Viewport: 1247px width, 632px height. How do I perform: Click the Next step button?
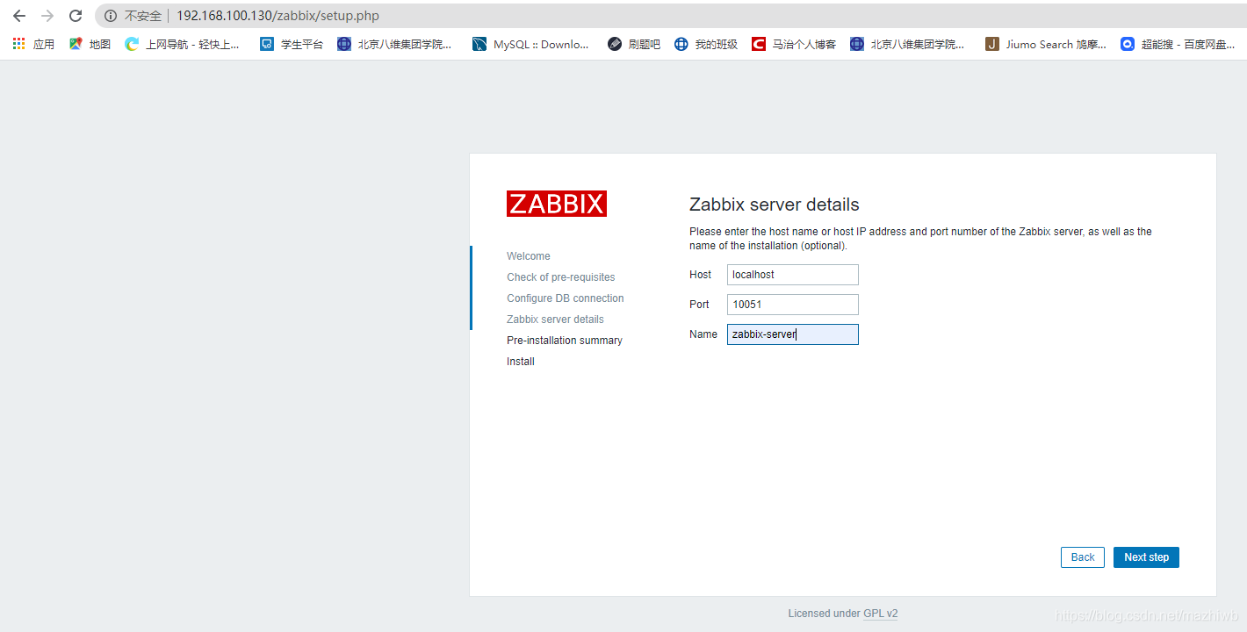click(x=1146, y=557)
